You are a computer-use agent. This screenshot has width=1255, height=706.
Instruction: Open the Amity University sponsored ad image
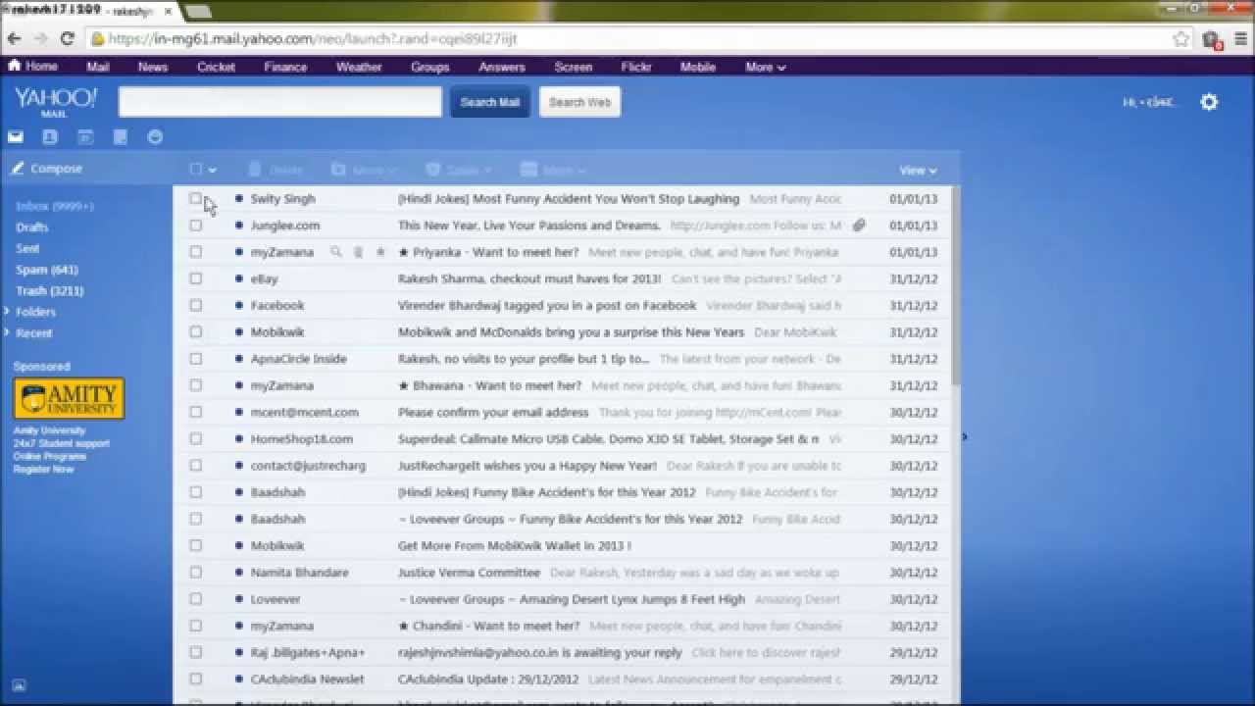pyautogui.click(x=69, y=398)
